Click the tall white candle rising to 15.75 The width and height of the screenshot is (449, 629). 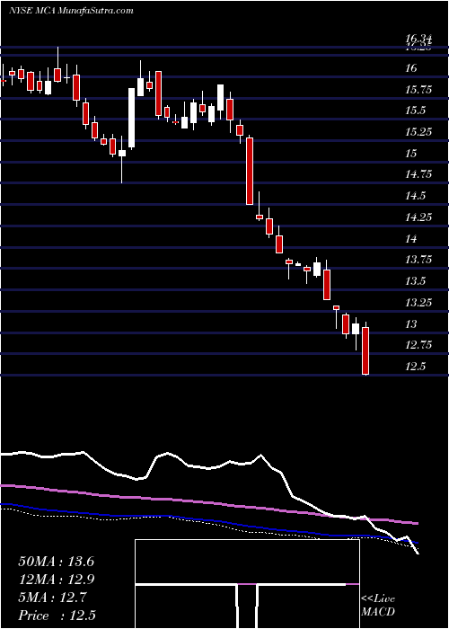[131, 118]
